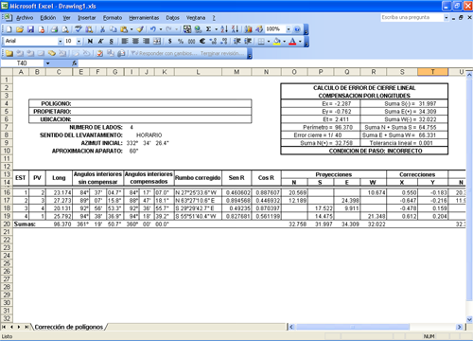Go to first sheet with tab navigation arrow
The image size is (473, 341).
4,327
